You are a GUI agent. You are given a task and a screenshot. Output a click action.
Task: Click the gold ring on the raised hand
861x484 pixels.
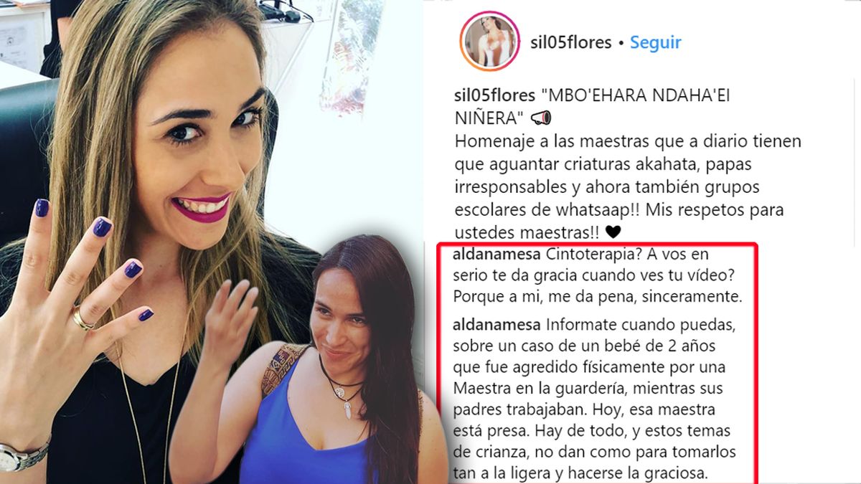pyautogui.click(x=81, y=319)
